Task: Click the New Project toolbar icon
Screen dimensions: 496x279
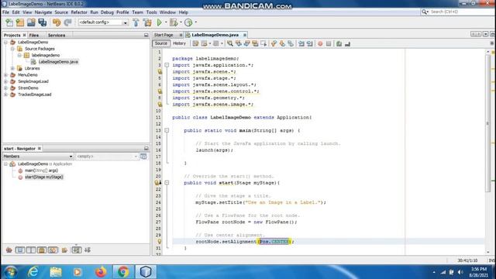Action: point(20,22)
